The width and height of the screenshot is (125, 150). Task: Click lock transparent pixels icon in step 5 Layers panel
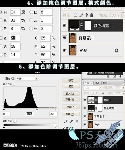(92, 93)
